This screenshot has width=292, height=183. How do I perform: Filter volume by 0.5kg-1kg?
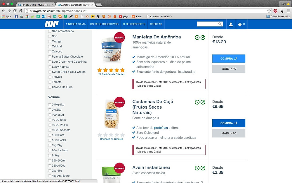pyautogui.click(x=50, y=105)
